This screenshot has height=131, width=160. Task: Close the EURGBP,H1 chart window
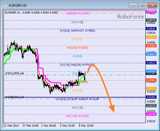tap(152, 5)
